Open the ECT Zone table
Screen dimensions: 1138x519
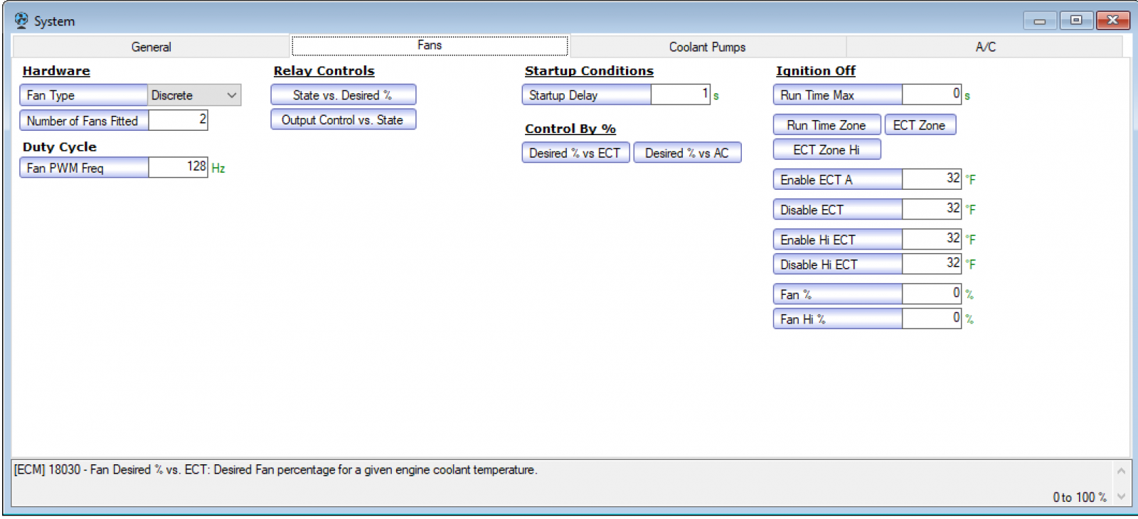point(920,124)
